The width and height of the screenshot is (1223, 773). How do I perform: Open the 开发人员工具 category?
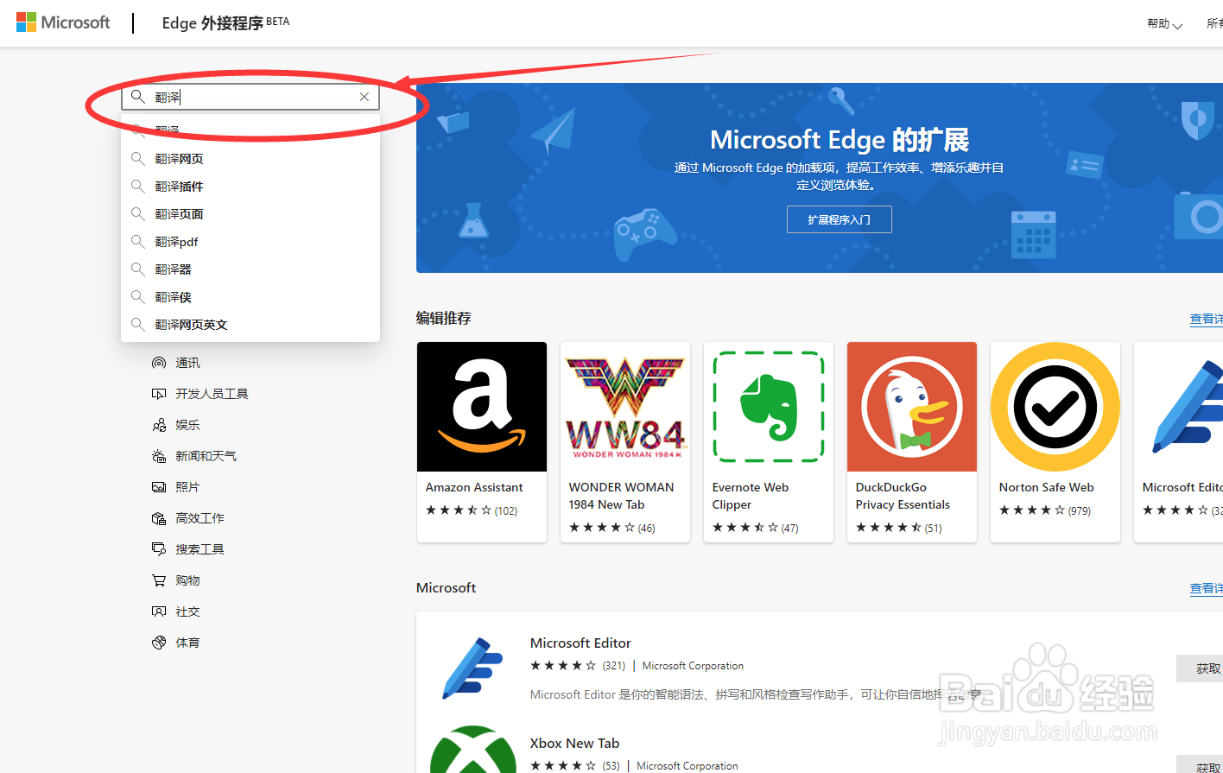point(212,394)
